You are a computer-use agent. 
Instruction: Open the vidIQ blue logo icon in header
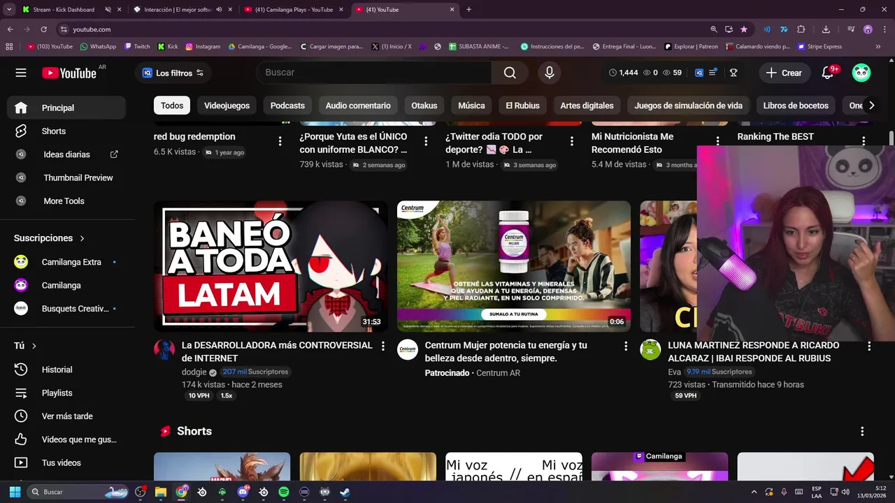699,73
